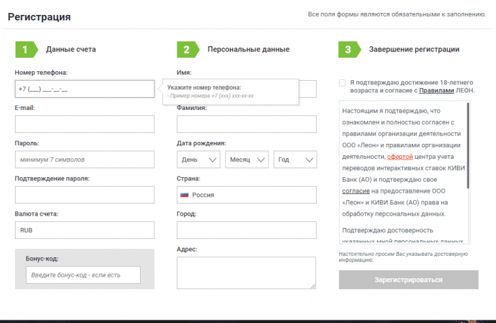This screenshot has height=323, width=496.
Task: Focus the Подтверждение пароля field
Action: point(84,195)
